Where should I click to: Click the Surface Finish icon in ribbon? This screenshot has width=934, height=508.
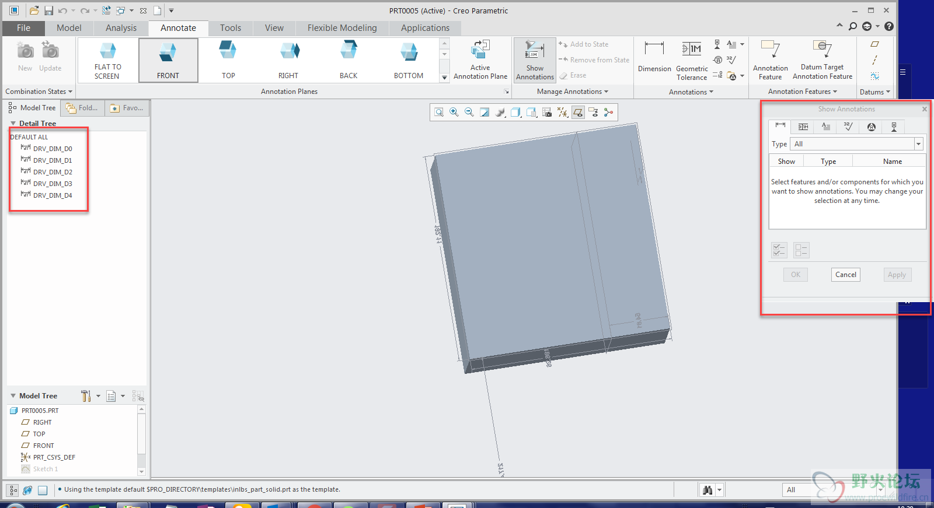click(x=731, y=59)
